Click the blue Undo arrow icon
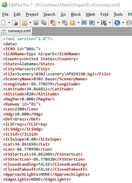Screen dimensions: 132x183 pyautogui.click(x=117, y=23)
